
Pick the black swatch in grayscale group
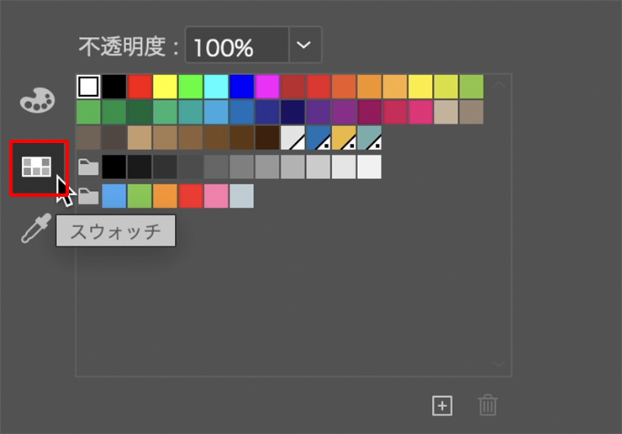pos(113,167)
